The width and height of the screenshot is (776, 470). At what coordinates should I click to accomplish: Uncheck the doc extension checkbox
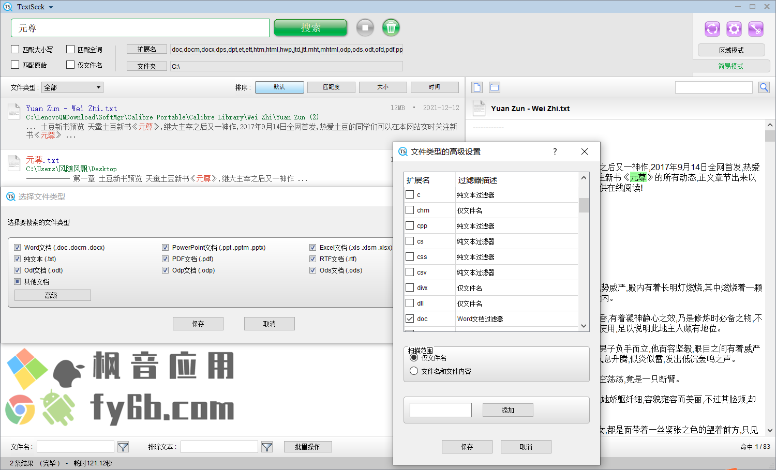pyautogui.click(x=410, y=319)
